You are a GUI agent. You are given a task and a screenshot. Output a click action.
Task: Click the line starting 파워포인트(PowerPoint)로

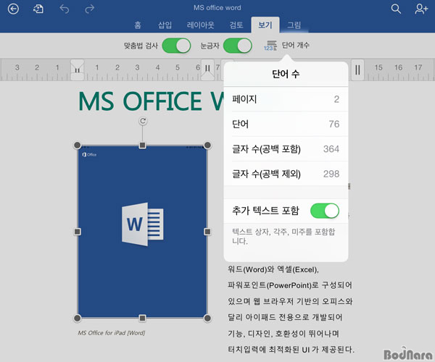coord(290,285)
